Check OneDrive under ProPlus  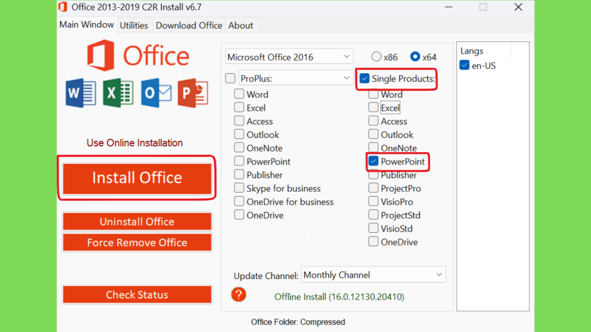239,214
